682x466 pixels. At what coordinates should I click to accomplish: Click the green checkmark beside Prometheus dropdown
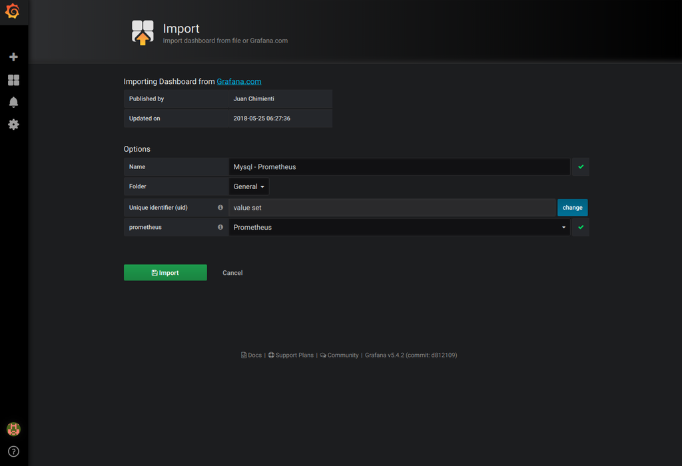click(581, 228)
